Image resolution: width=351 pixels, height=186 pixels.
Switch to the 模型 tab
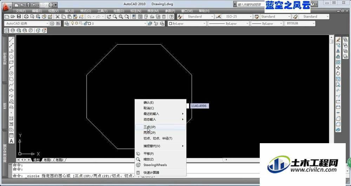click(x=36, y=160)
